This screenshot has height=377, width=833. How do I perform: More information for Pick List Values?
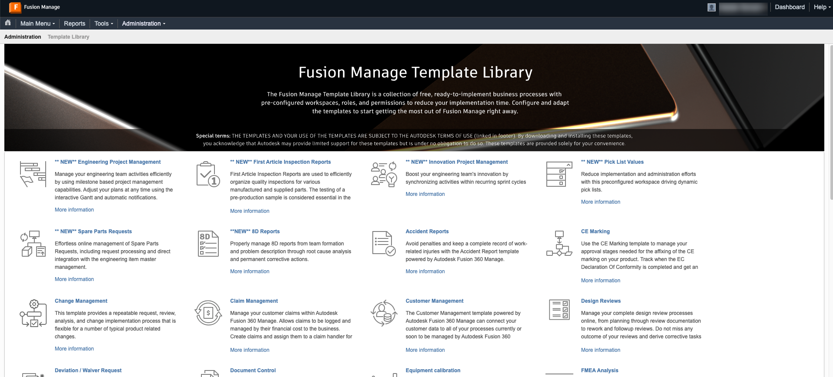[x=601, y=202]
